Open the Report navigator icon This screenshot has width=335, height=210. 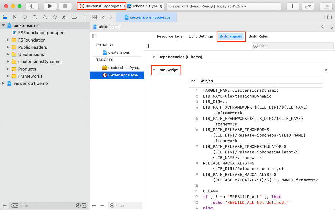point(84,17)
